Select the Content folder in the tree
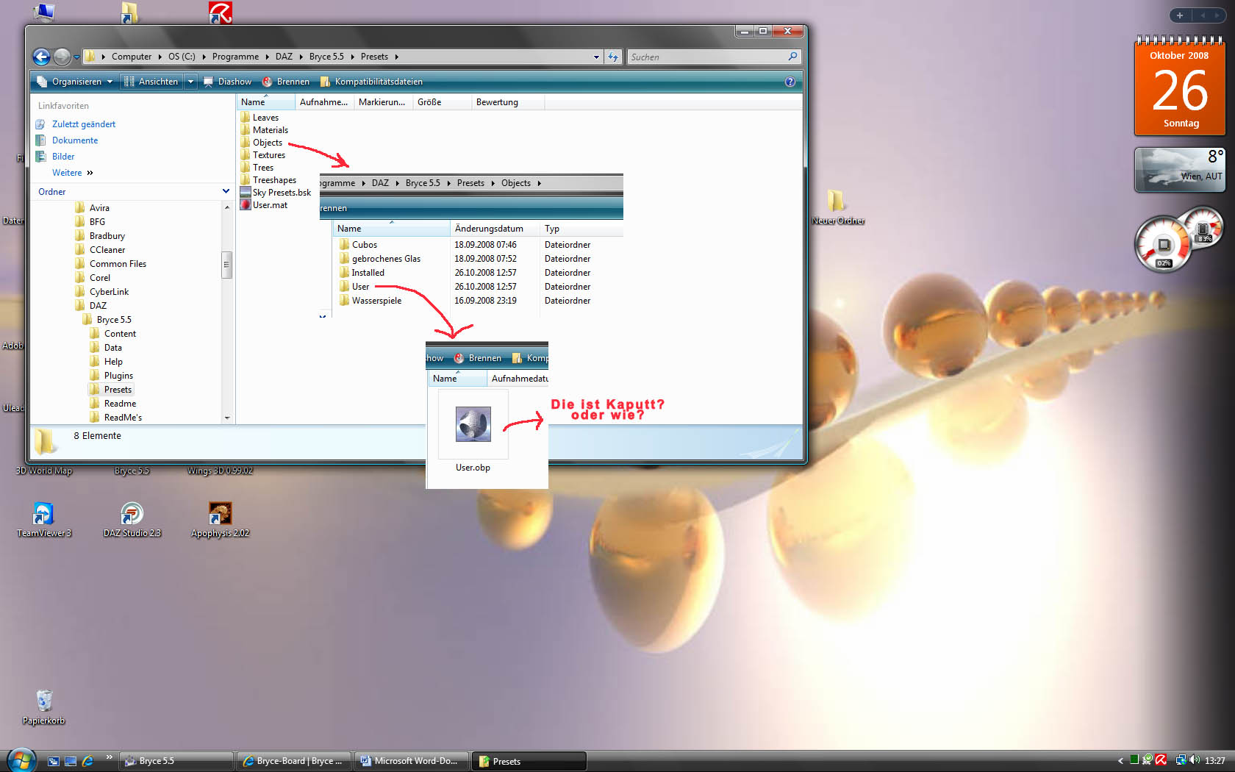This screenshot has height=772, width=1235. pyautogui.click(x=113, y=334)
